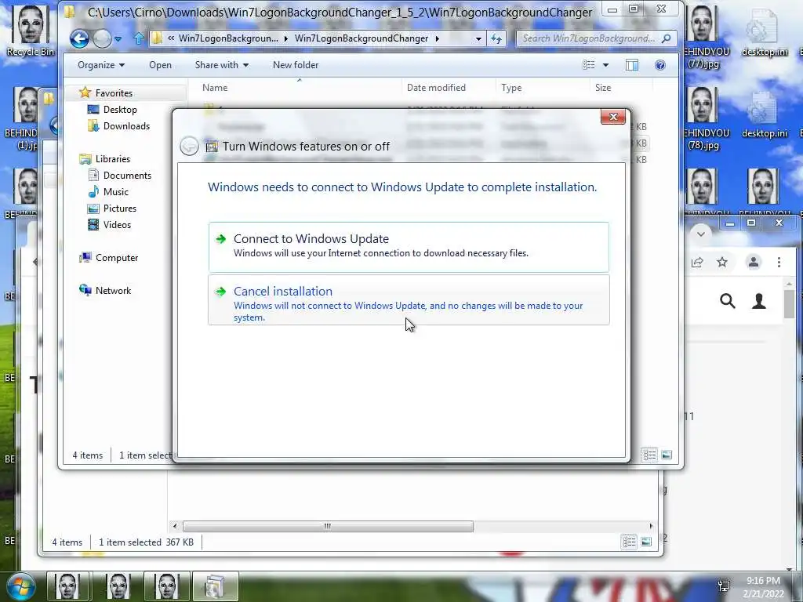Open browser three-dot menu
Screen dimensions: 803x602
[x=779, y=262]
